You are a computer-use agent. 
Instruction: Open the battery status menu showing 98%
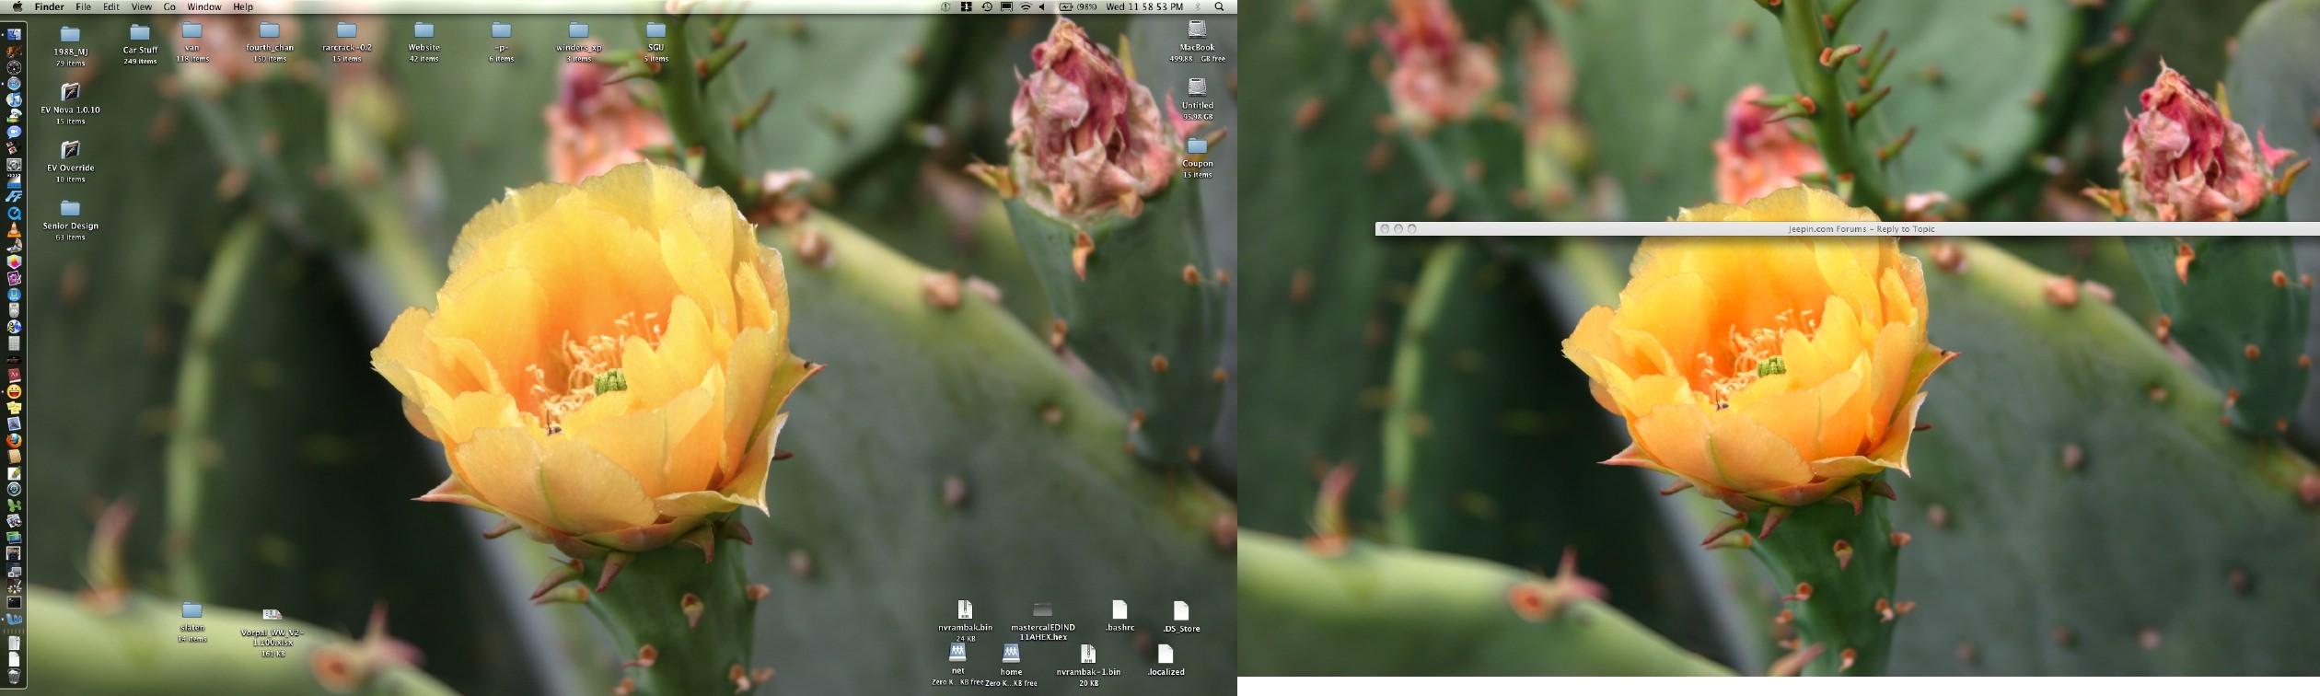1077,6
